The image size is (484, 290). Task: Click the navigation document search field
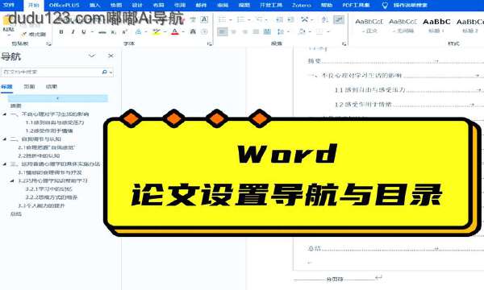[x=52, y=72]
